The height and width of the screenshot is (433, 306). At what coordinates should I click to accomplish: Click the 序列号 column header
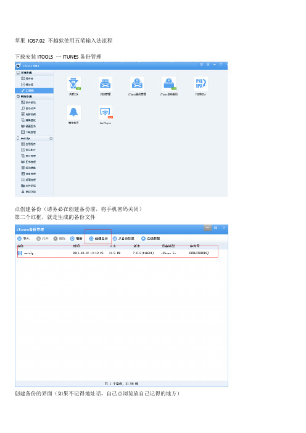[x=194, y=245]
